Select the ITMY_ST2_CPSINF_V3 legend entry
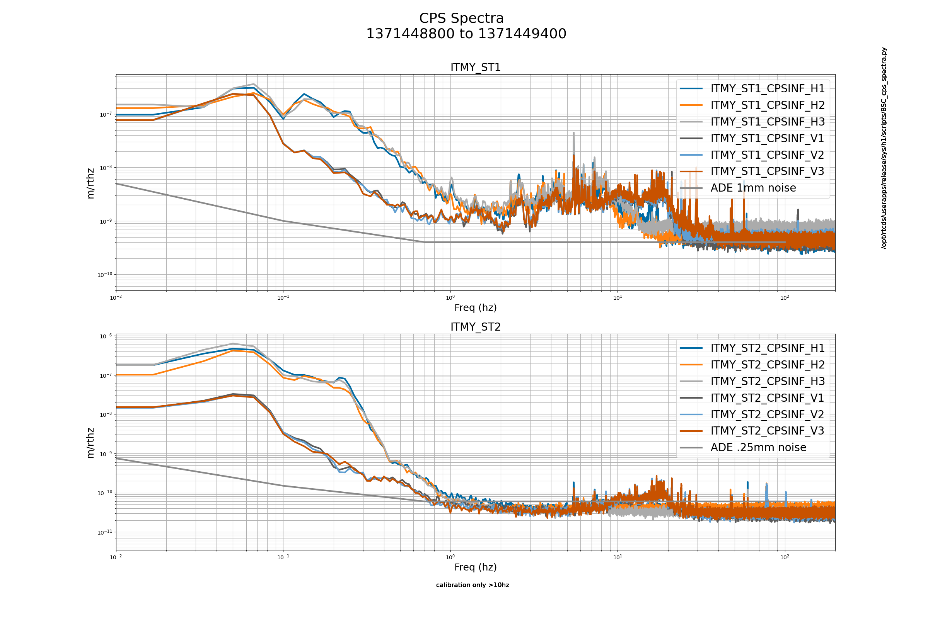This screenshot has height=618, width=928. (x=767, y=431)
